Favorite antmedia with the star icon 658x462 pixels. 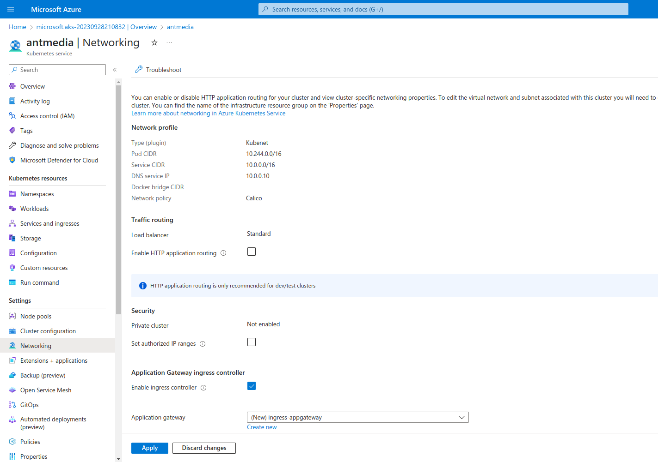click(154, 42)
